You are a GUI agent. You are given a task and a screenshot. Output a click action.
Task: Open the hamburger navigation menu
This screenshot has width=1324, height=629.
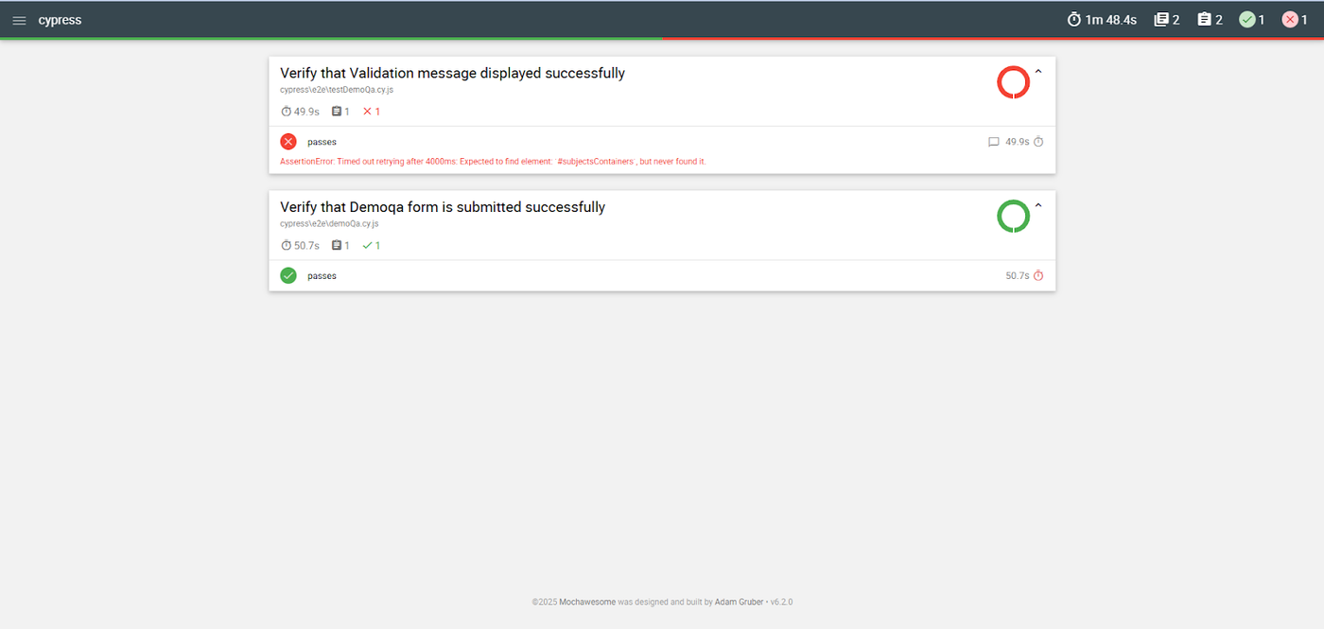click(19, 20)
